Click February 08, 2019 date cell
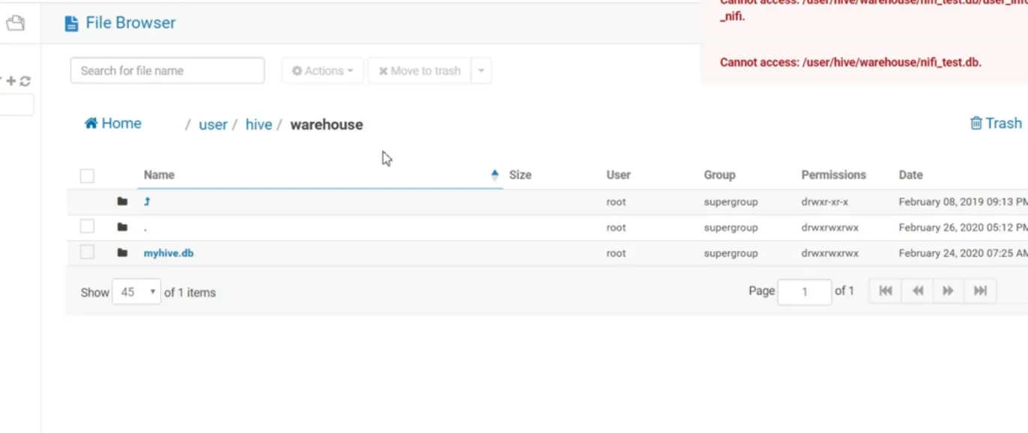 pos(963,202)
